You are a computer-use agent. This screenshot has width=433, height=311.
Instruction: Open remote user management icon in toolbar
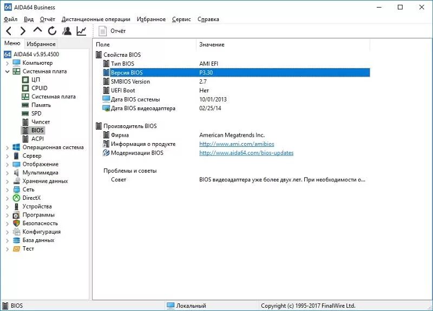(x=67, y=31)
